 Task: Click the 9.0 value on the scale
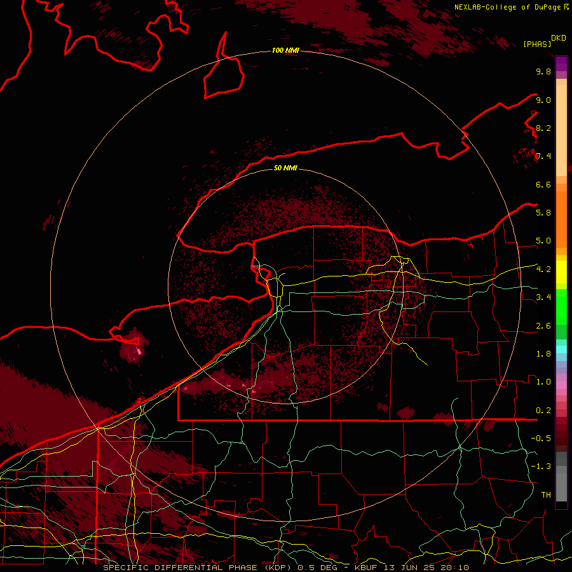(543, 100)
